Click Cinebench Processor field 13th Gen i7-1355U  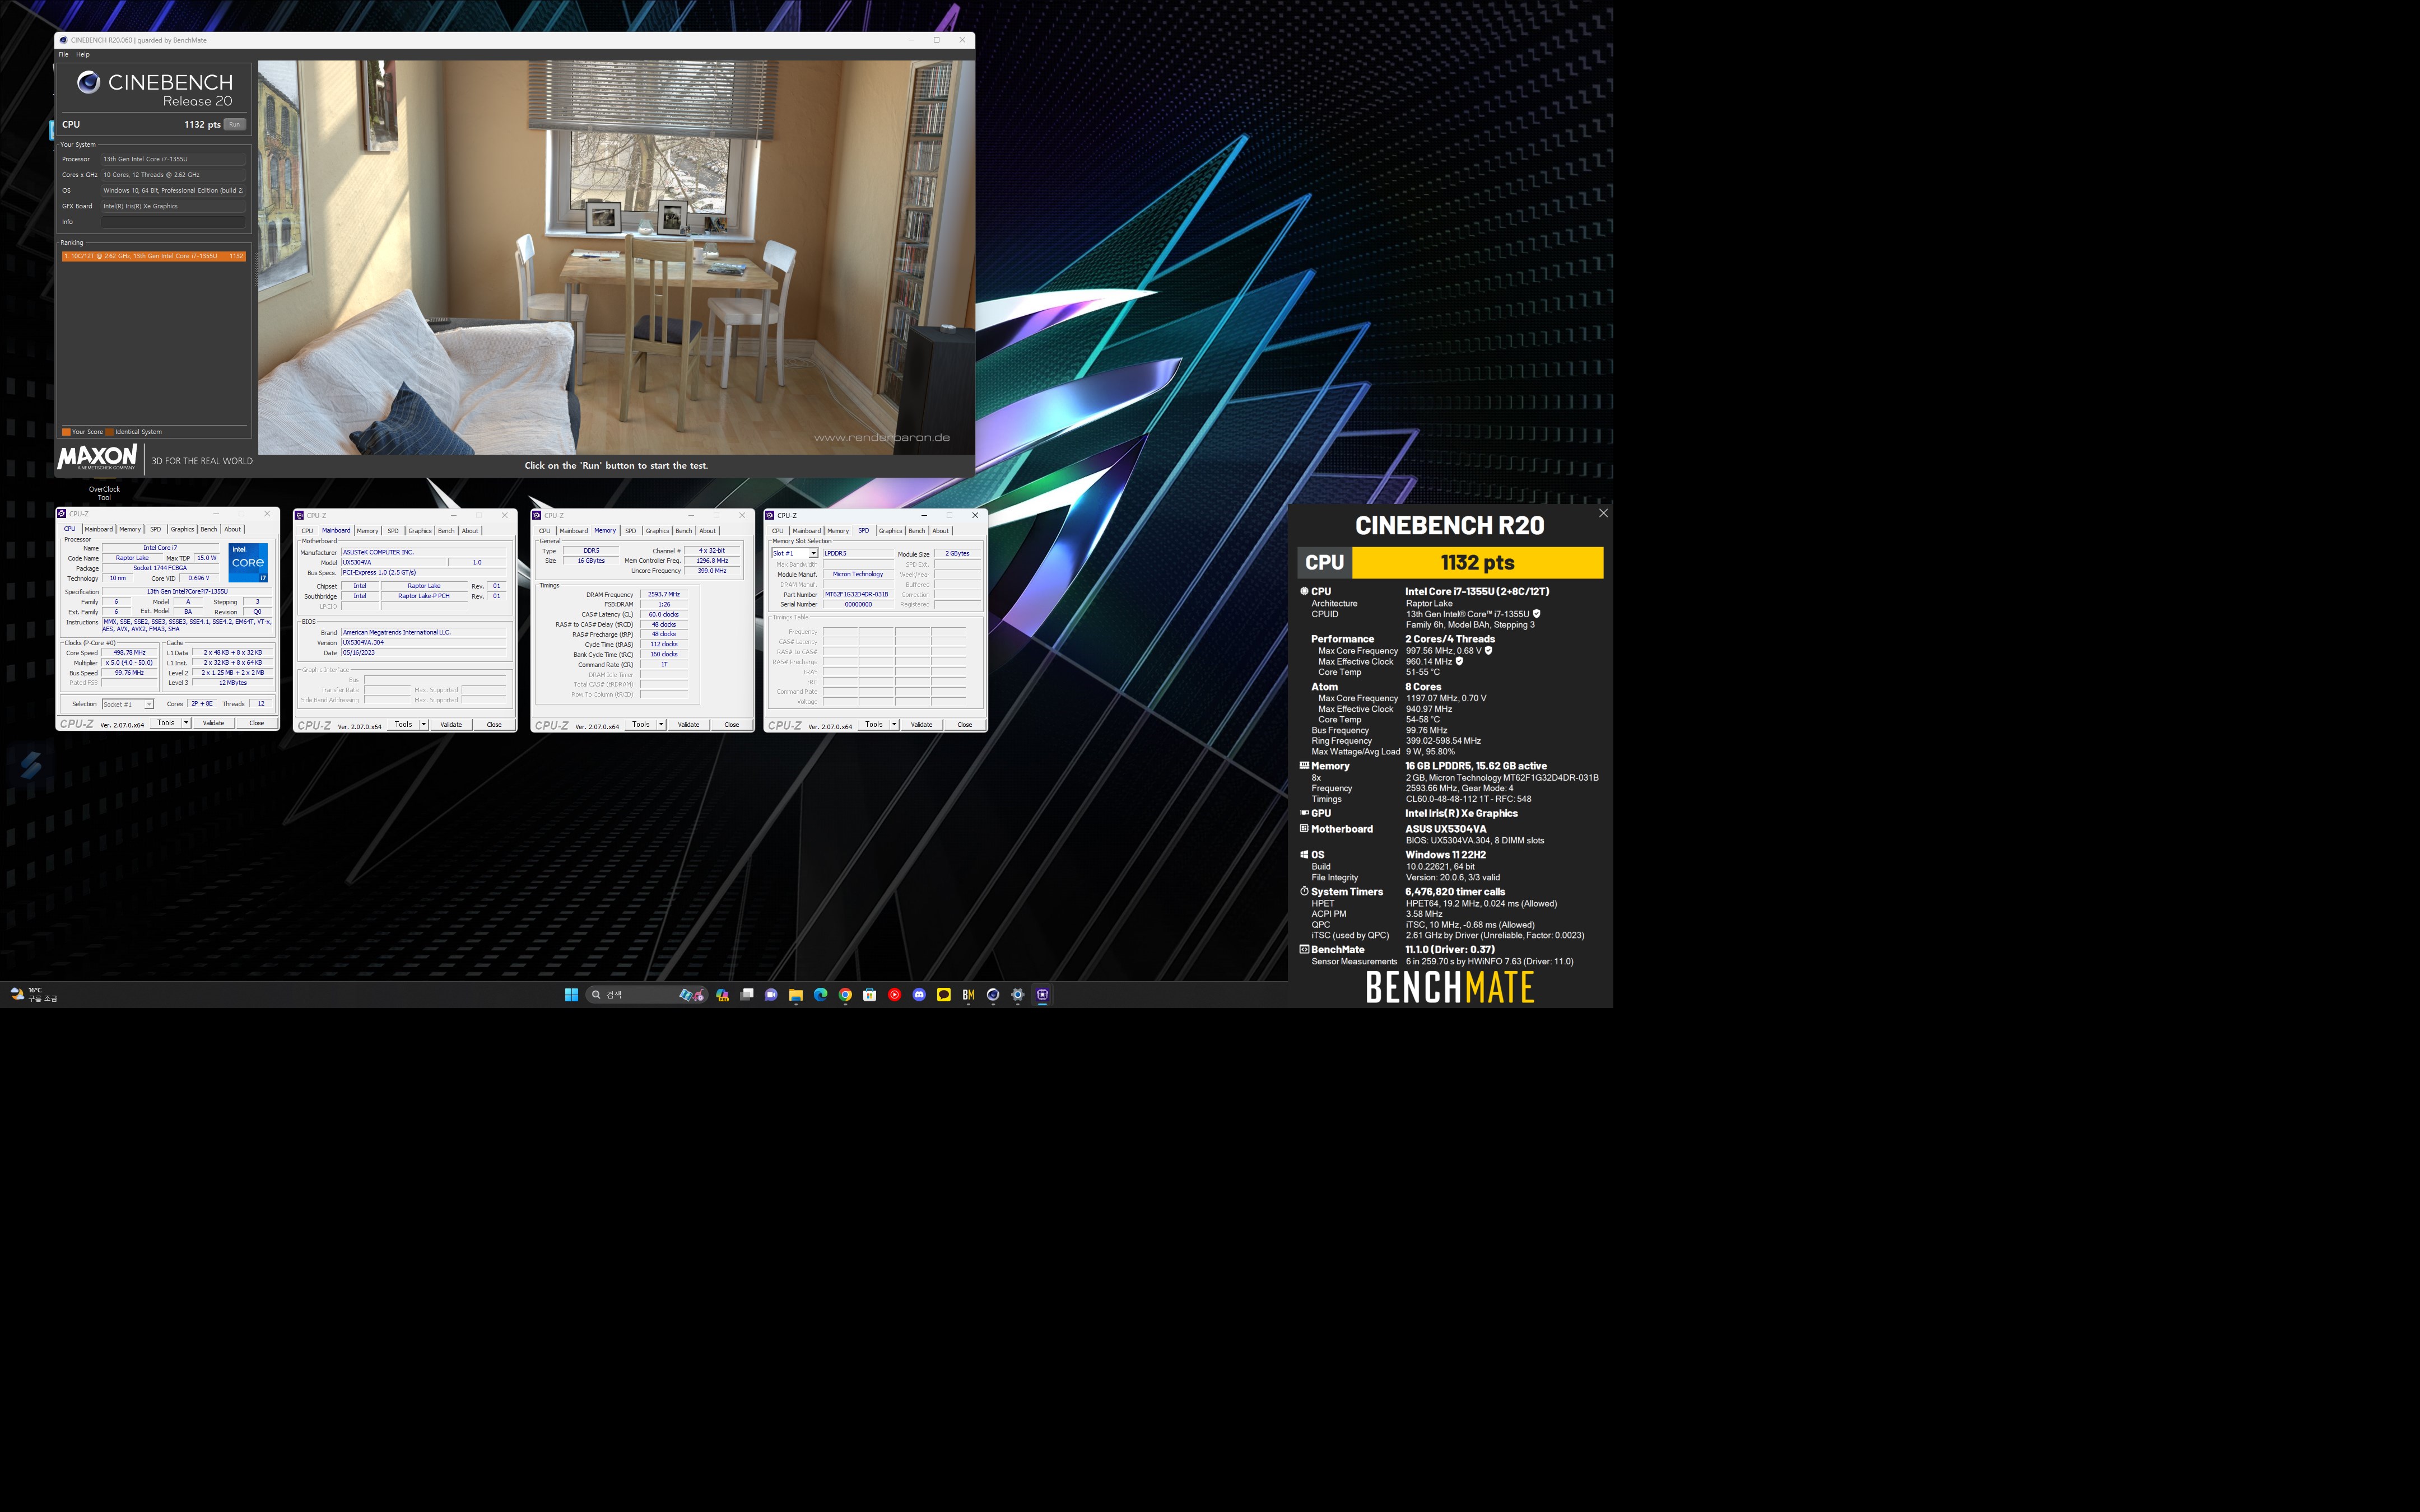173,159
